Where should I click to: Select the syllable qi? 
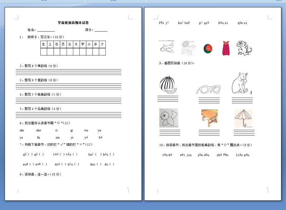(x=71, y=130)
